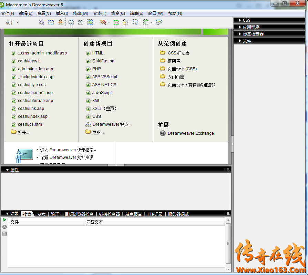The image size is (308, 275).
Task: Open the Images dropdown arrow
Action: pyautogui.click(x=96, y=22)
